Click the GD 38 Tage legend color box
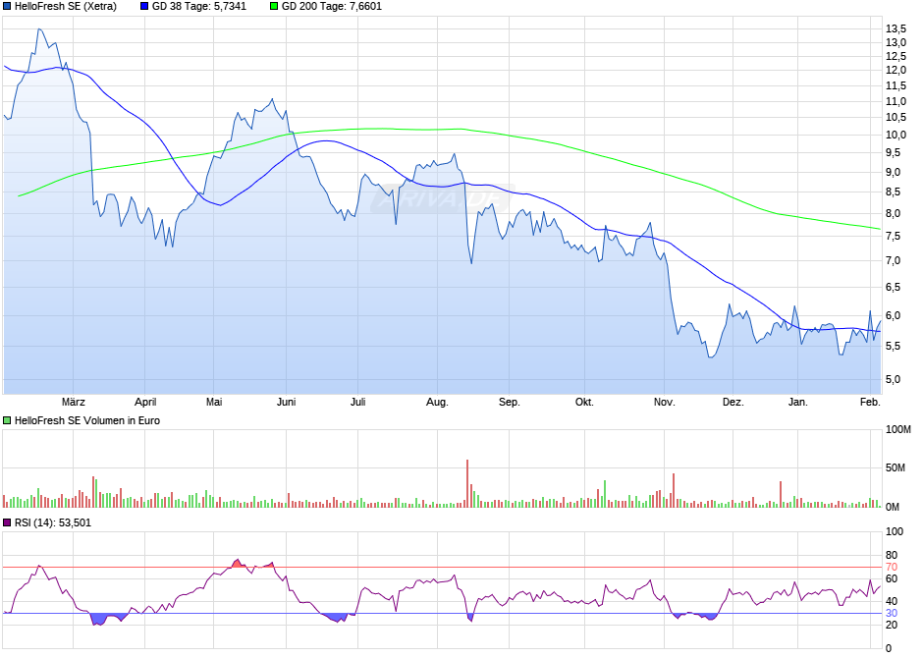This screenshot has width=923, height=658. click(x=144, y=7)
